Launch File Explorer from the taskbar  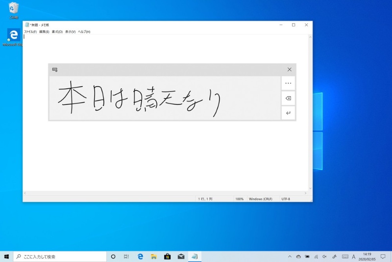[x=153, y=256]
